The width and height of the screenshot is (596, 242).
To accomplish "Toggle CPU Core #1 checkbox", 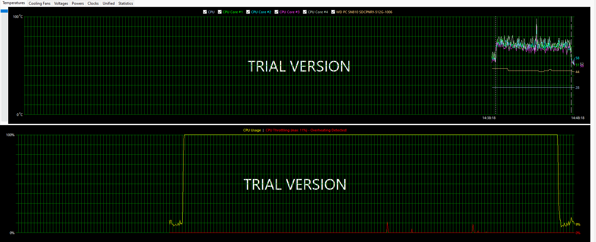I will pos(220,12).
